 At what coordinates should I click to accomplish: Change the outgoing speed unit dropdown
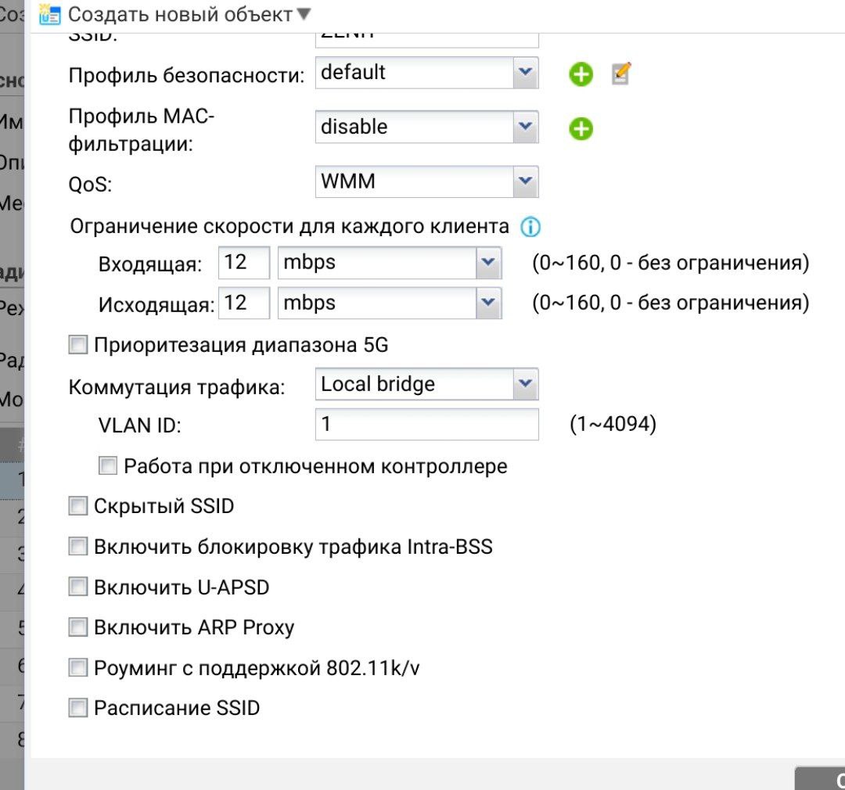click(x=488, y=303)
